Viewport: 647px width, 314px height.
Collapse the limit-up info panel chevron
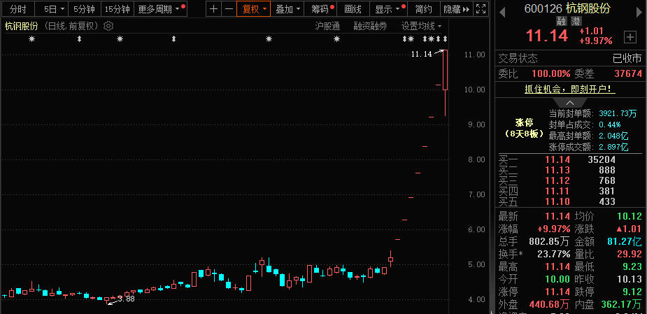click(x=571, y=103)
